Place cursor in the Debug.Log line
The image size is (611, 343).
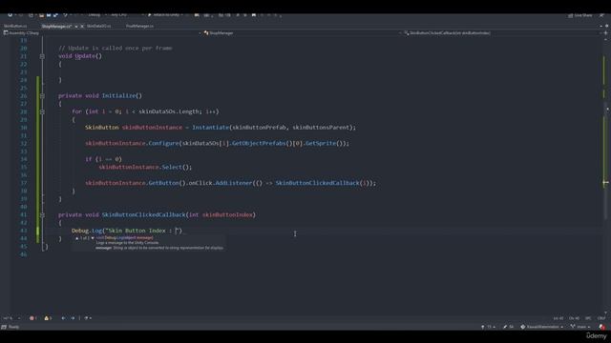pos(127,231)
